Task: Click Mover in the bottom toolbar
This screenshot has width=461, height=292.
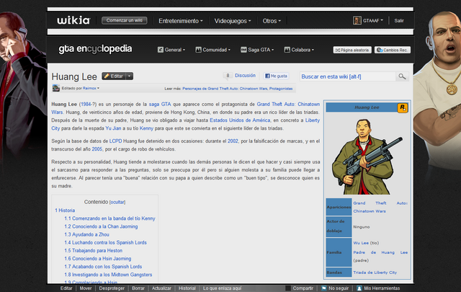Action: (x=86, y=288)
